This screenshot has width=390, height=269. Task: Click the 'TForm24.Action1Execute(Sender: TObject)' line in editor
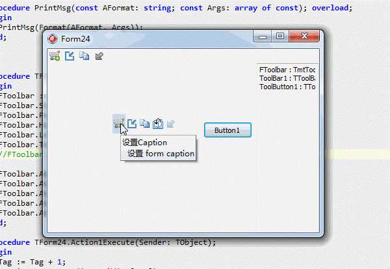[107, 242]
